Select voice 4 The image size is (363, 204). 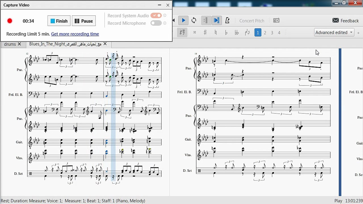coord(279,33)
